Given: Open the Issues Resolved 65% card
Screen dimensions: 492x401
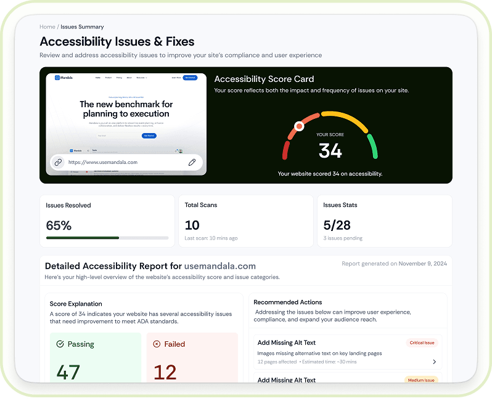Looking at the screenshot, I should coord(107,221).
